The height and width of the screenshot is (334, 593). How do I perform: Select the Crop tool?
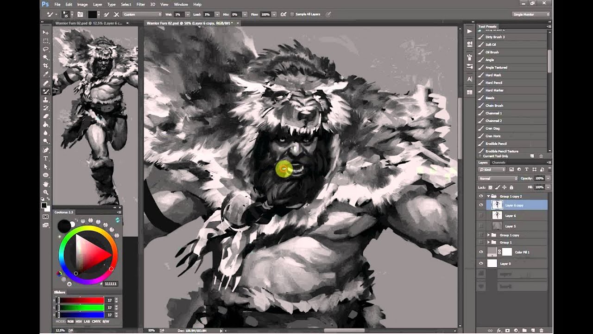tap(46, 66)
